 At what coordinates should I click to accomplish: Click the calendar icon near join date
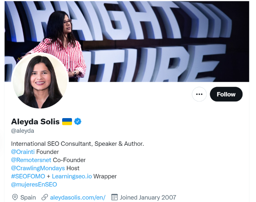(114, 197)
